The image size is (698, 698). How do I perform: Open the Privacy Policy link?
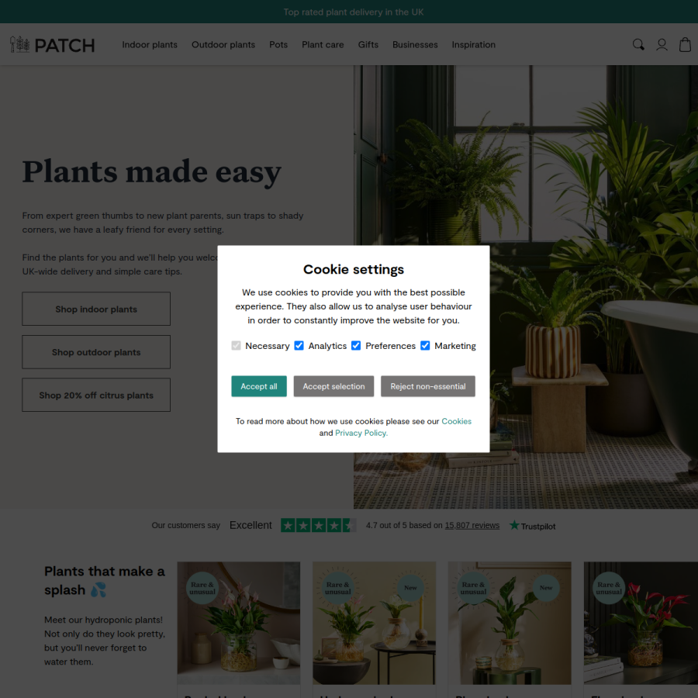(x=361, y=433)
